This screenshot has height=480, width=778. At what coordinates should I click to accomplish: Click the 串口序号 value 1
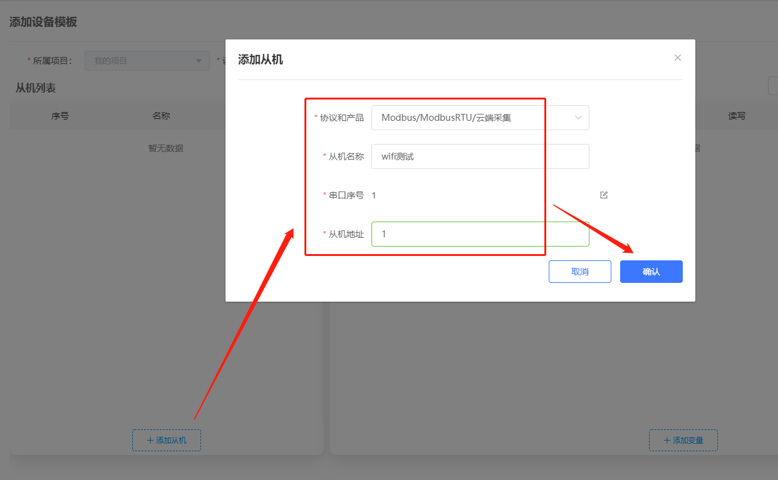click(x=374, y=195)
